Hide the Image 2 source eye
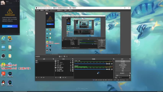The height and width of the screenshot is (92, 163). click(71, 61)
